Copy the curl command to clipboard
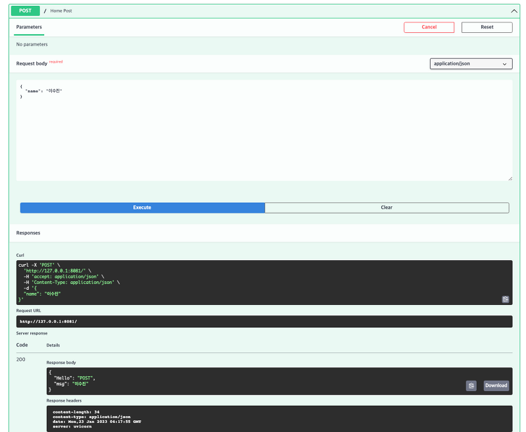The image size is (526, 432). (x=505, y=299)
